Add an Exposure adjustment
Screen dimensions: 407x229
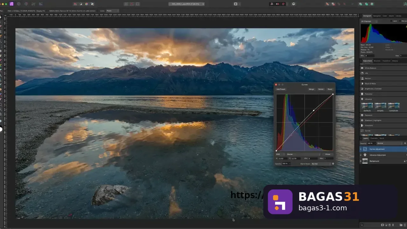[x=383, y=115]
